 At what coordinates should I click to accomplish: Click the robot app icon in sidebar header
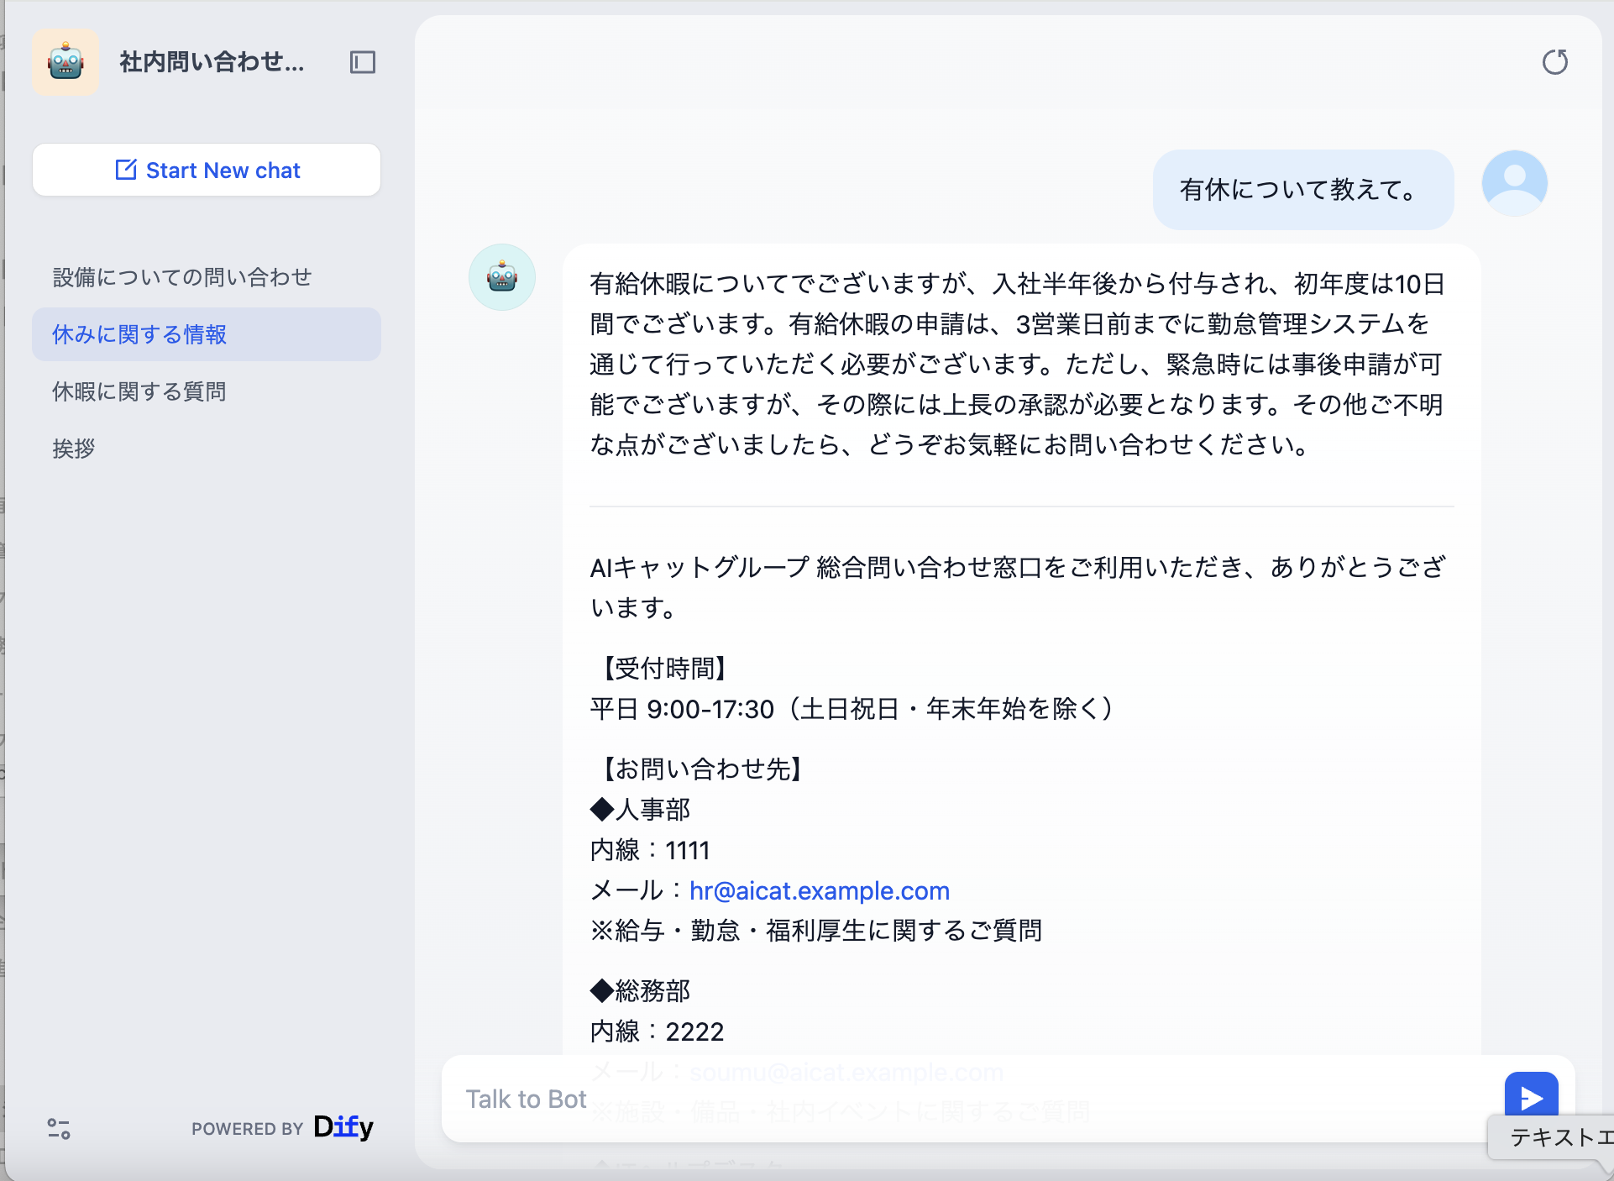tap(66, 62)
